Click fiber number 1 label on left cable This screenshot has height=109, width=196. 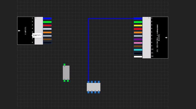pos(32,18)
